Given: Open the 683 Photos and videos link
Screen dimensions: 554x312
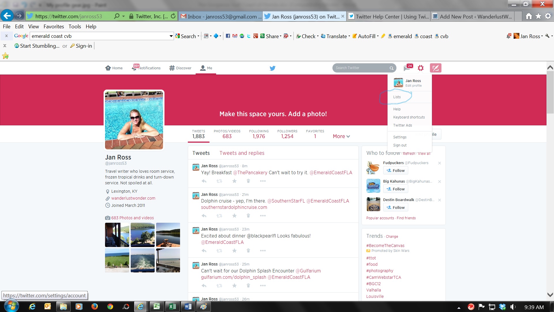Looking at the screenshot, I should coord(132,218).
